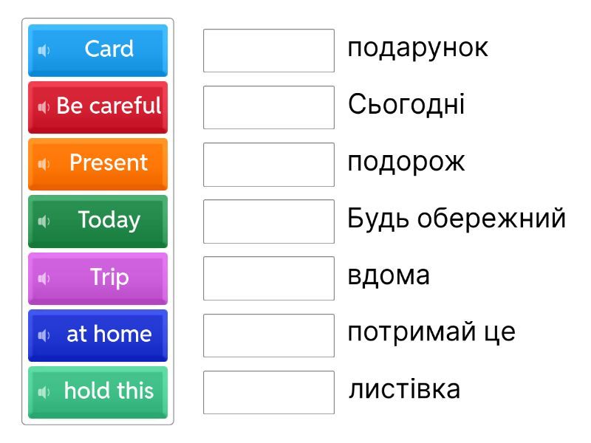This screenshot has height=443, width=591.
Task: Play pronunciation of at home tile
Action: (44, 335)
